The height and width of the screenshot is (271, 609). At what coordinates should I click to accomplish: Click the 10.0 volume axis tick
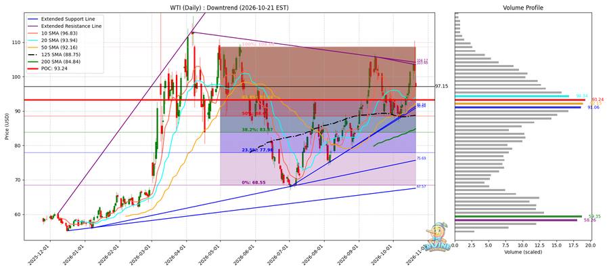click(522, 245)
